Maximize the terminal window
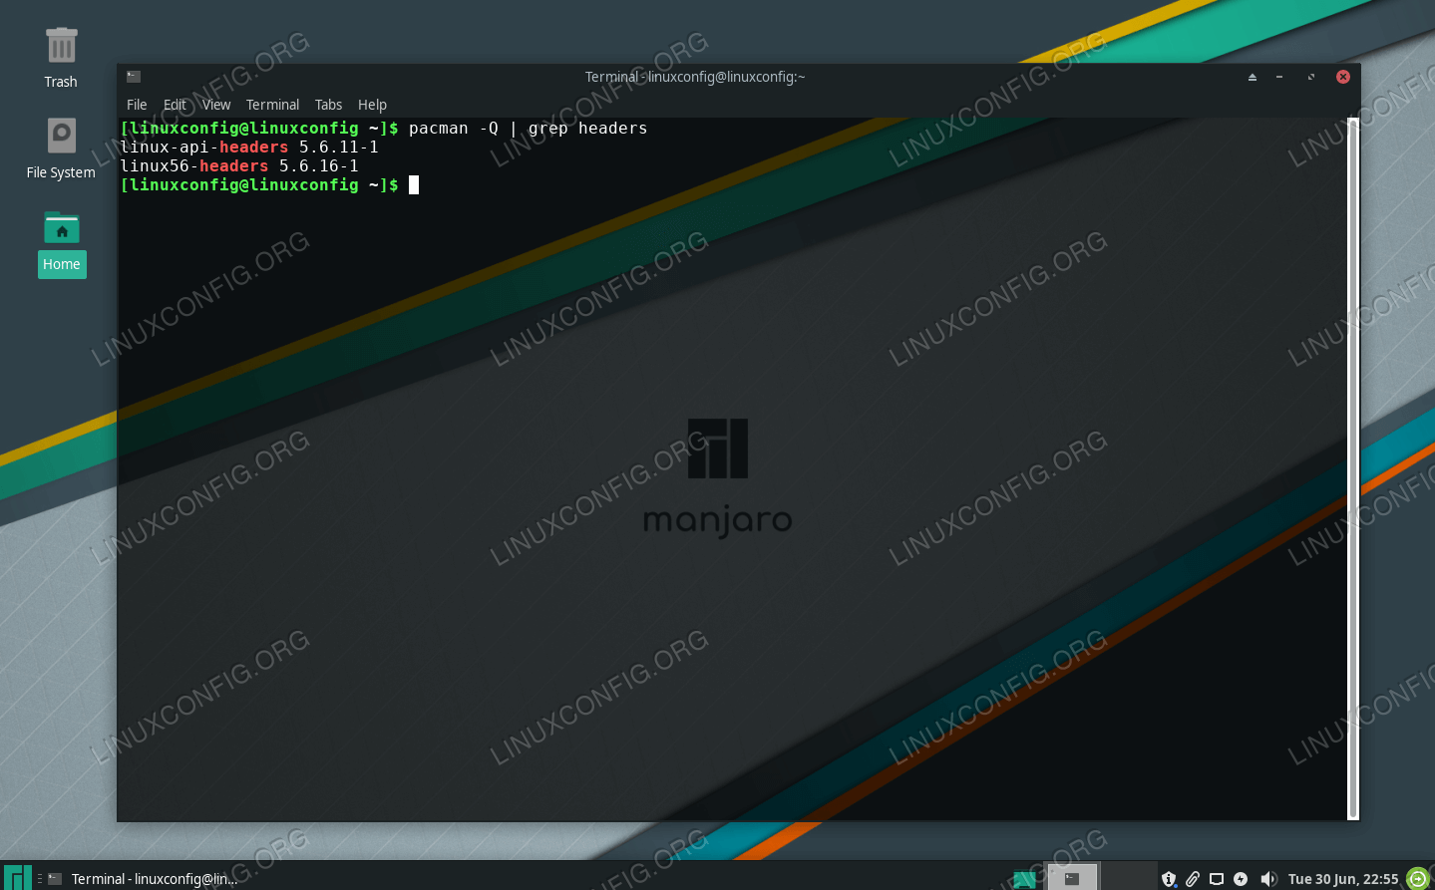 (1311, 77)
